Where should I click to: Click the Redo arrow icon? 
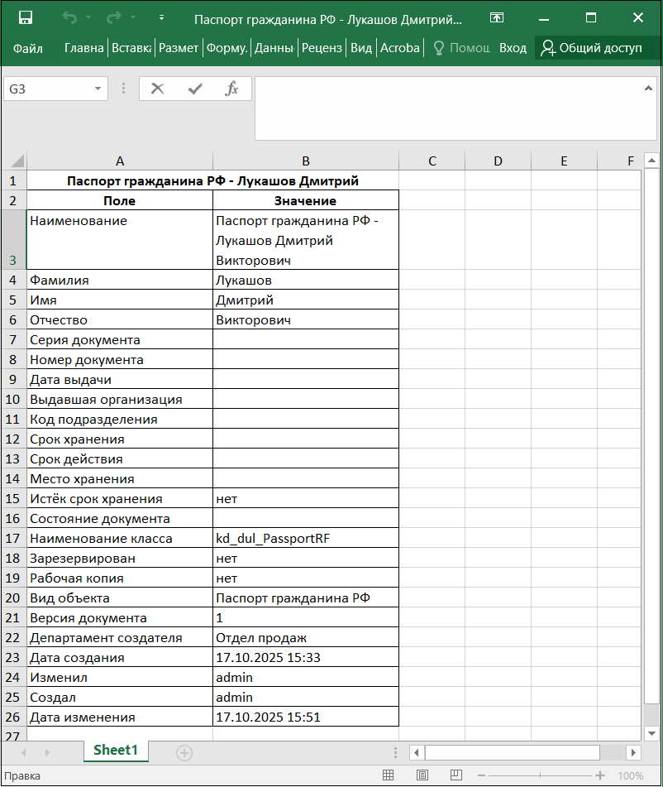(x=114, y=18)
